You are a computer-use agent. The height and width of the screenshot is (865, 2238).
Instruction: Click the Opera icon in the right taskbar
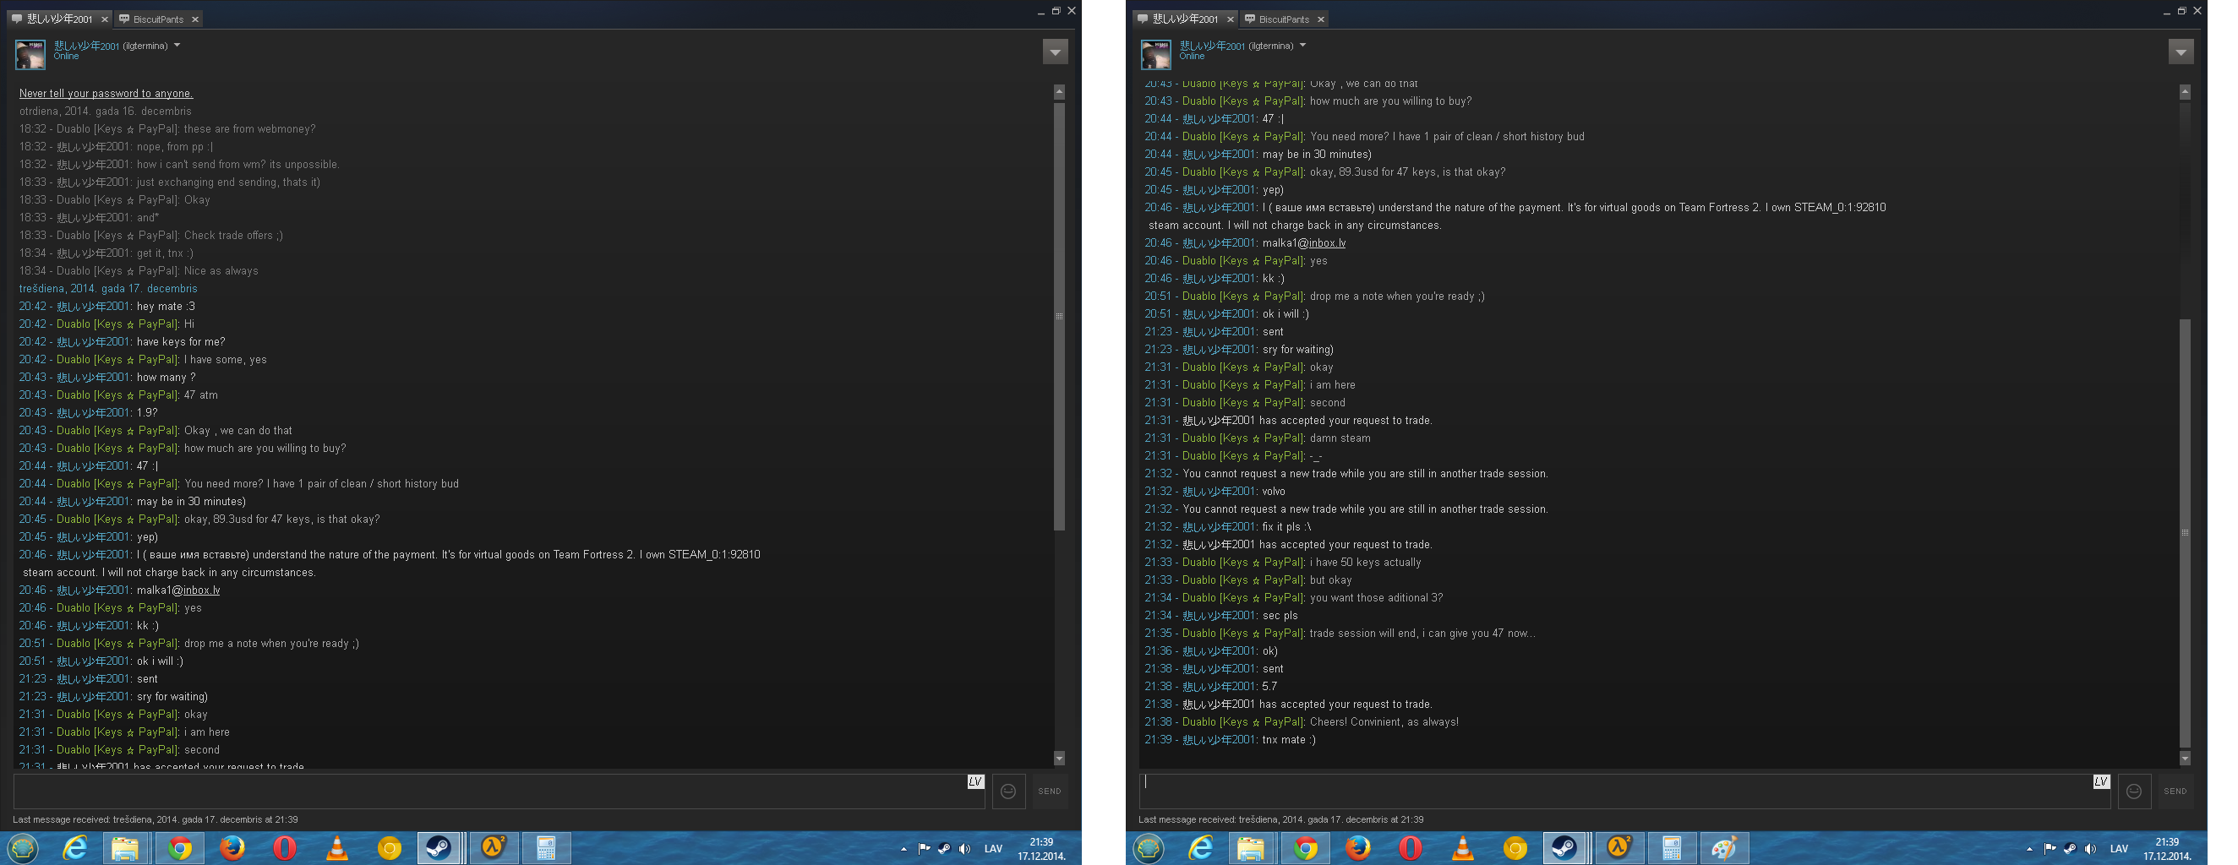click(x=1410, y=847)
